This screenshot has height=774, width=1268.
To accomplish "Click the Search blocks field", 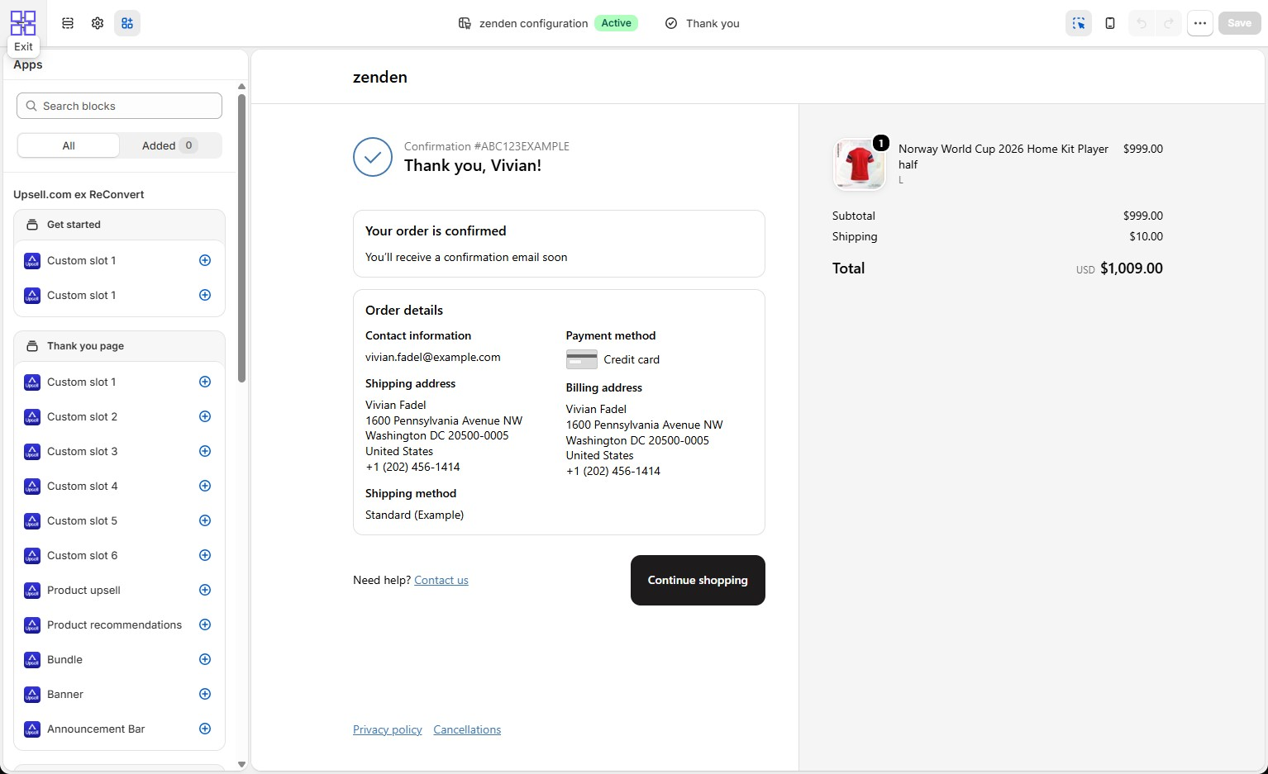I will pyautogui.click(x=119, y=106).
